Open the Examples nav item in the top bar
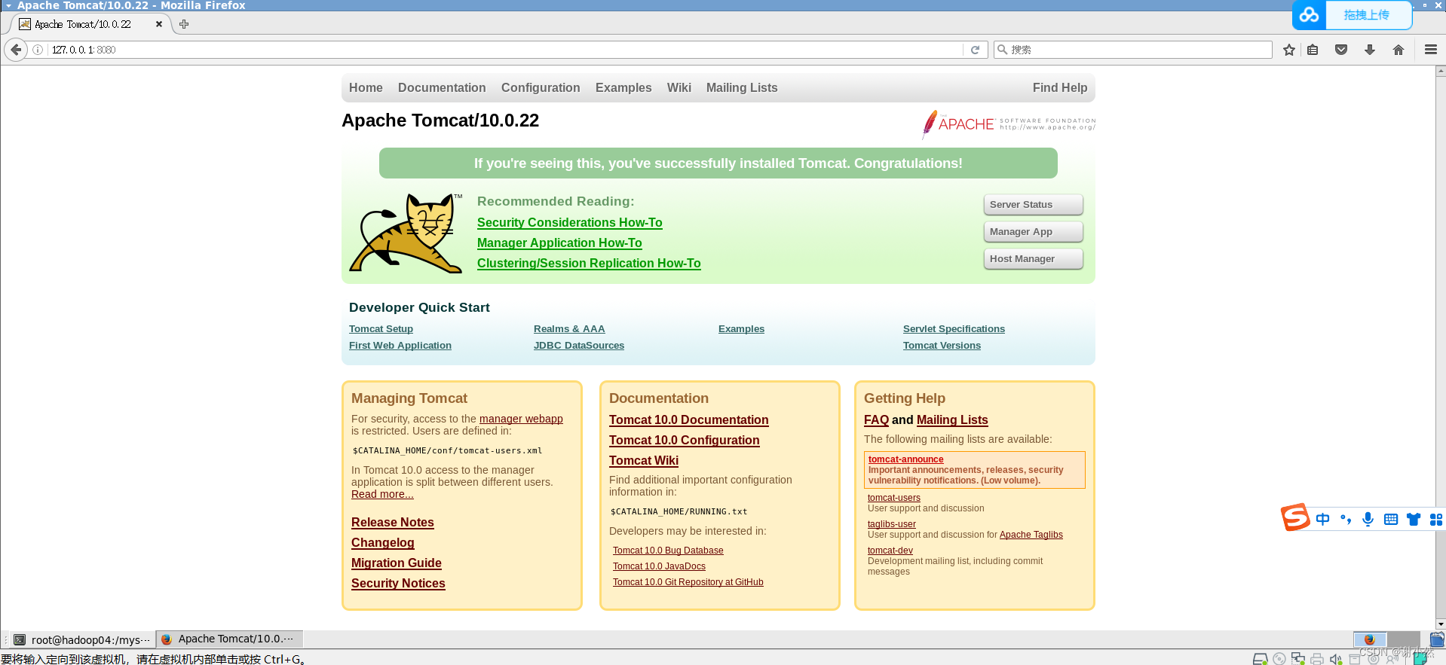The image size is (1446, 665). [623, 87]
